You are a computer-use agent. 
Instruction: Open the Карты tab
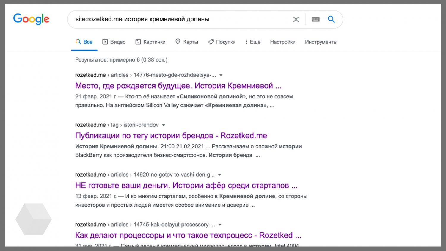tap(187, 42)
